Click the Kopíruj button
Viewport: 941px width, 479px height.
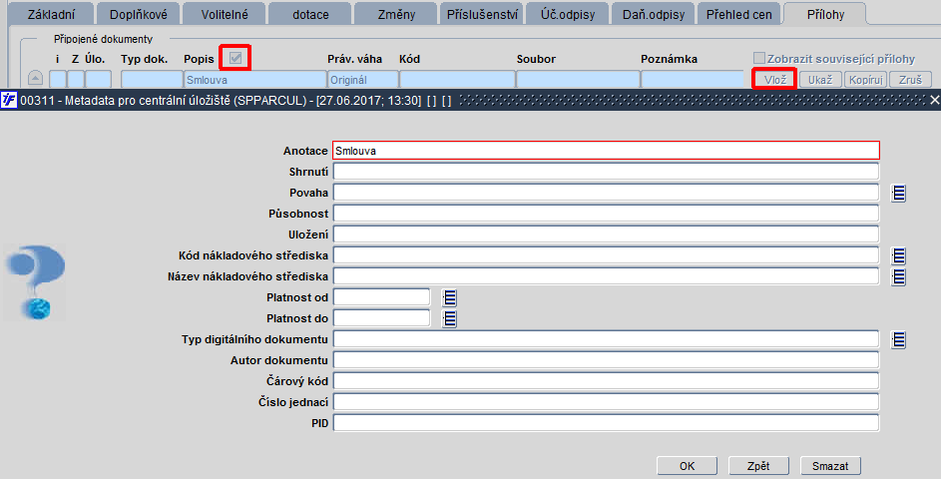click(x=865, y=79)
